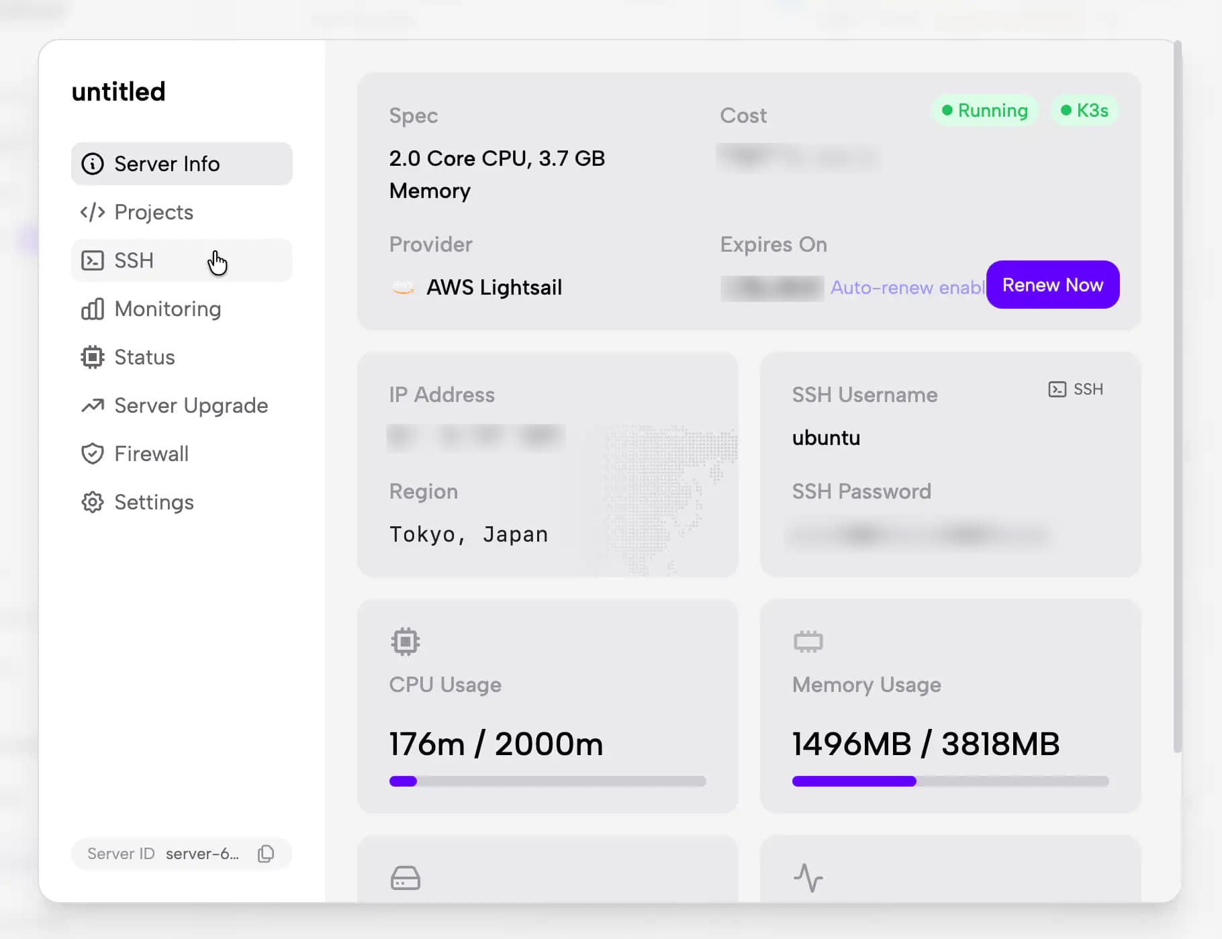
Task: Click the Renew Now button
Action: [x=1052, y=285]
